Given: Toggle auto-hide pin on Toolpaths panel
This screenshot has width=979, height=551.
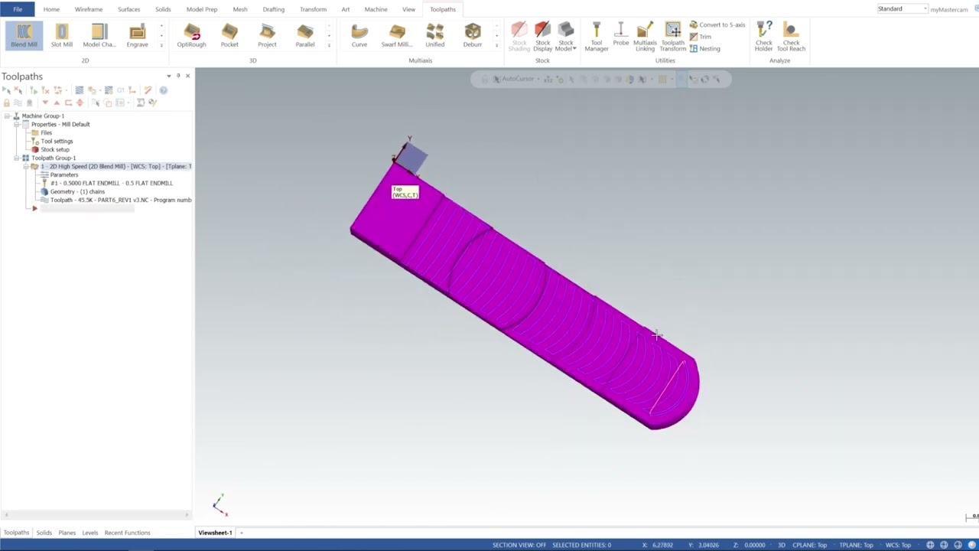Looking at the screenshot, I should [178, 76].
